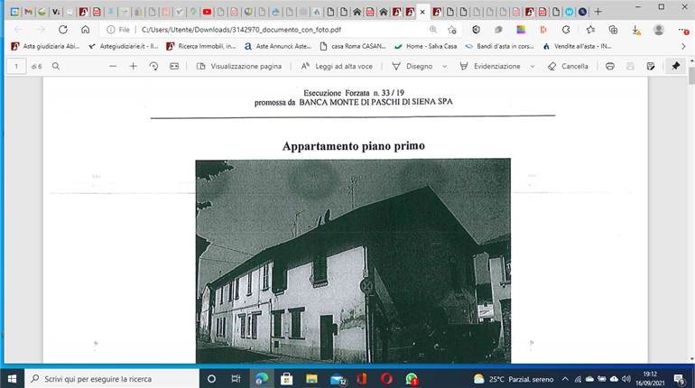
Task: Open the Vendite all'asta - IN... bookmark
Action: point(577,46)
